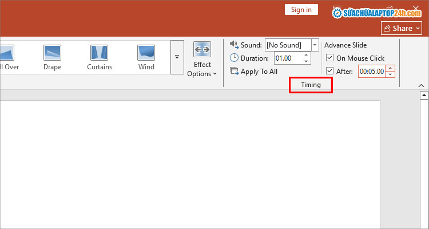429x229 pixels.
Task: Apply the Wind transition
Action: click(x=146, y=57)
